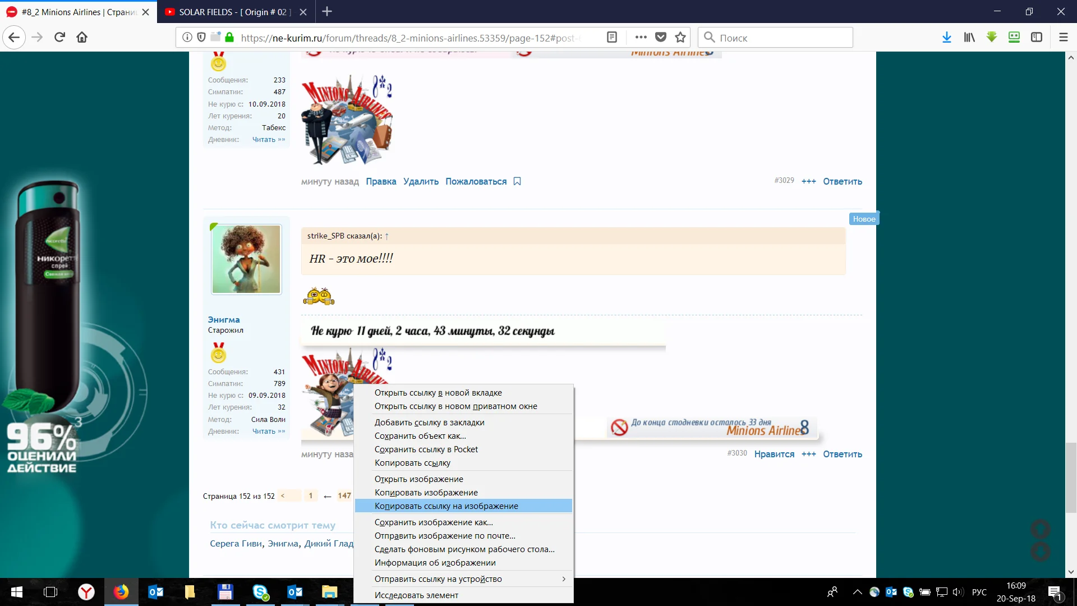This screenshot has height=606, width=1077.
Task: Toggle tracking protection shield icon
Action: pyautogui.click(x=201, y=38)
